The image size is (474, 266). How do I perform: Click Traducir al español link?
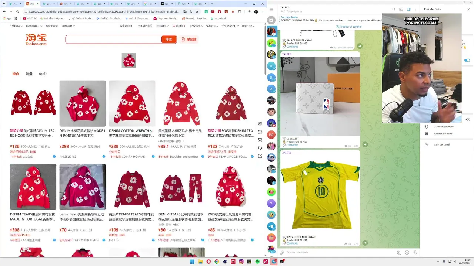[349, 27]
